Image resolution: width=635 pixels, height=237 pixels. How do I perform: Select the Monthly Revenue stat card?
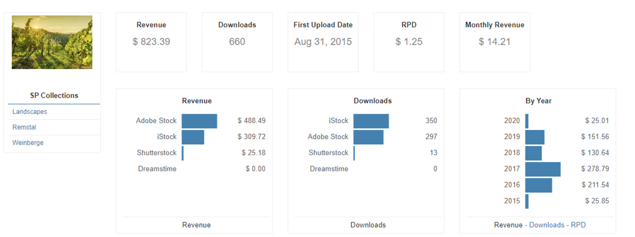click(495, 42)
